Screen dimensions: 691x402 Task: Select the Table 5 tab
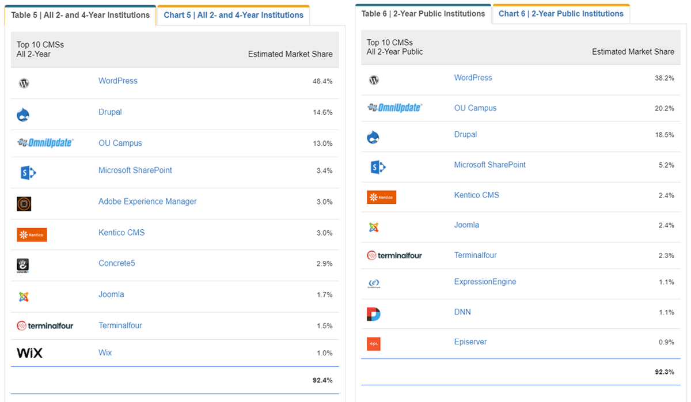pyautogui.click(x=81, y=15)
